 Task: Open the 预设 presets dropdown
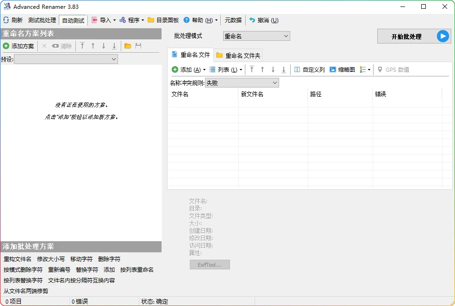66,59
